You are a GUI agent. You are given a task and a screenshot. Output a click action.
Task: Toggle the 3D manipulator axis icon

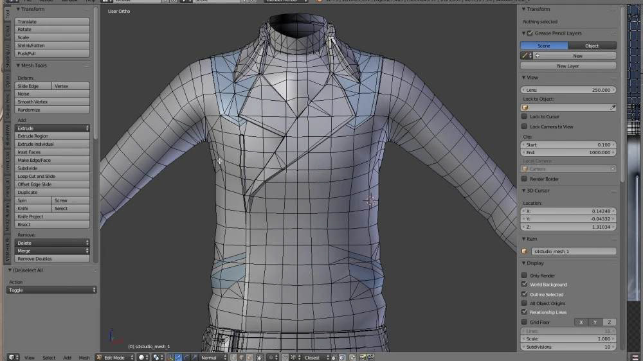[170, 357]
